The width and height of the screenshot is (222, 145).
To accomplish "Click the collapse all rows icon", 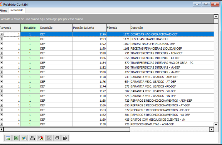I will [x=57, y=138].
